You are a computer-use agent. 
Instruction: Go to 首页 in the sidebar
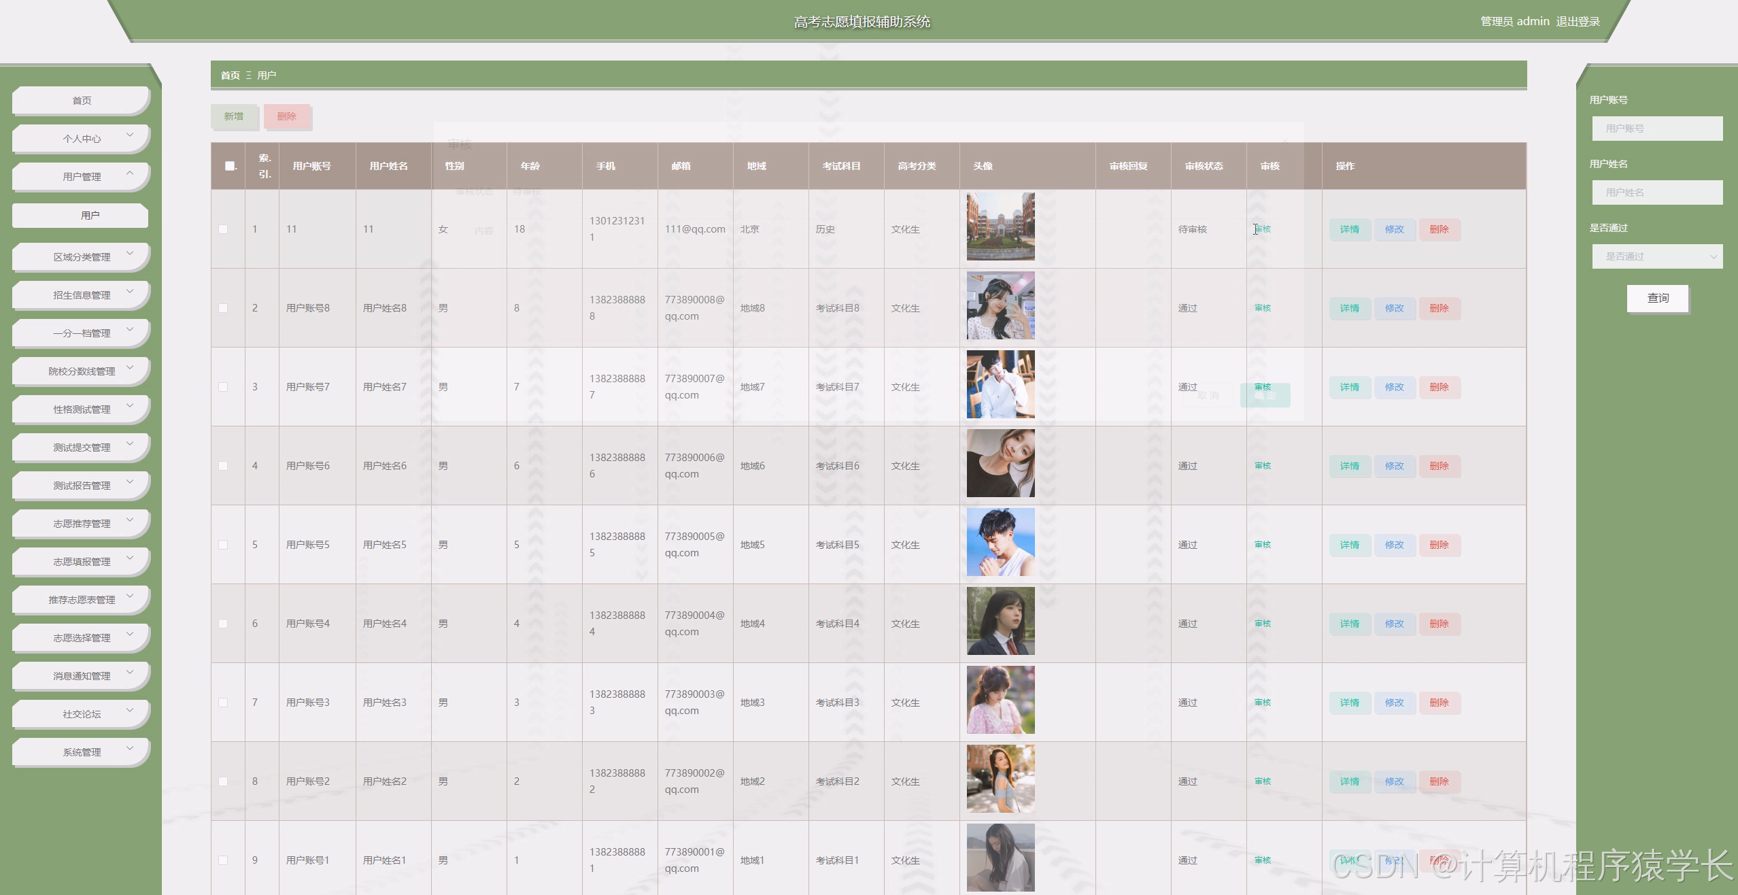(81, 101)
